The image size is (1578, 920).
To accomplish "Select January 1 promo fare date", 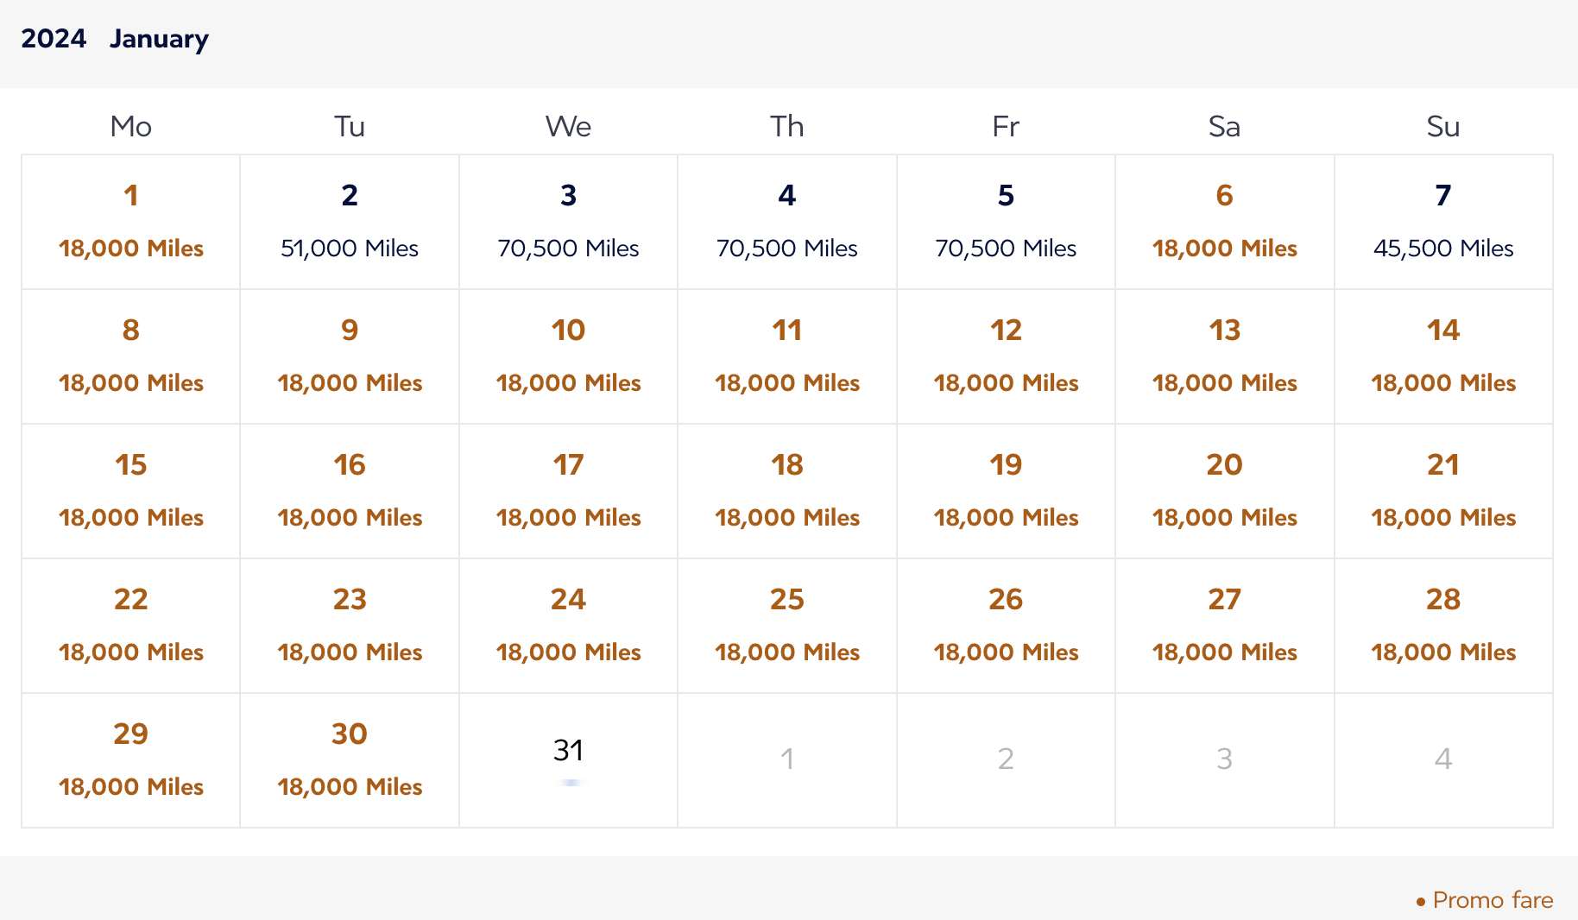I will (x=130, y=222).
